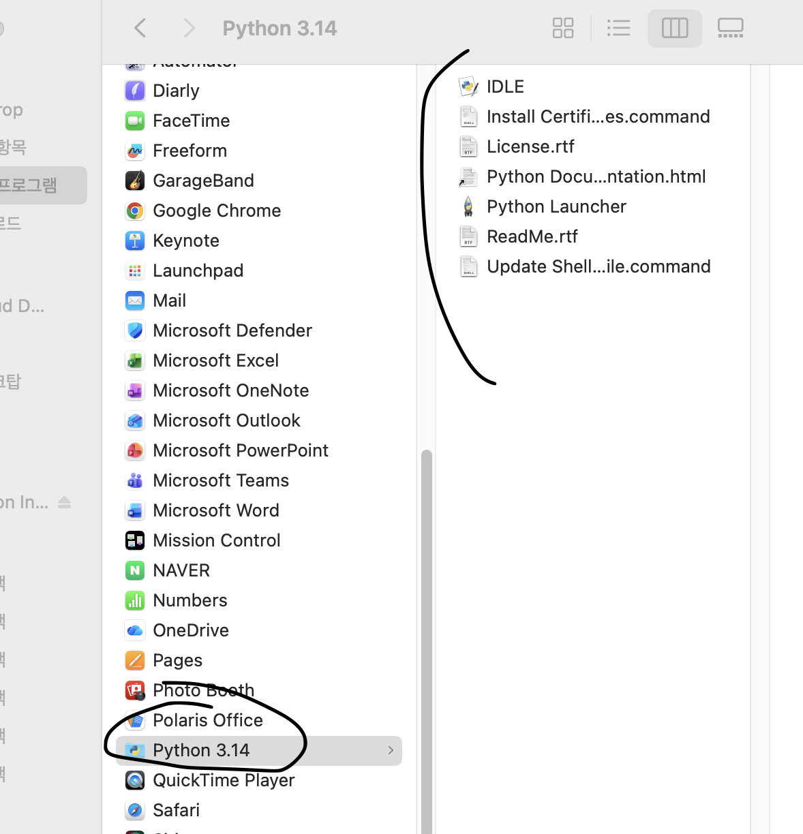Select Launchpad name text
The width and height of the screenshot is (803, 834).
pos(198,271)
